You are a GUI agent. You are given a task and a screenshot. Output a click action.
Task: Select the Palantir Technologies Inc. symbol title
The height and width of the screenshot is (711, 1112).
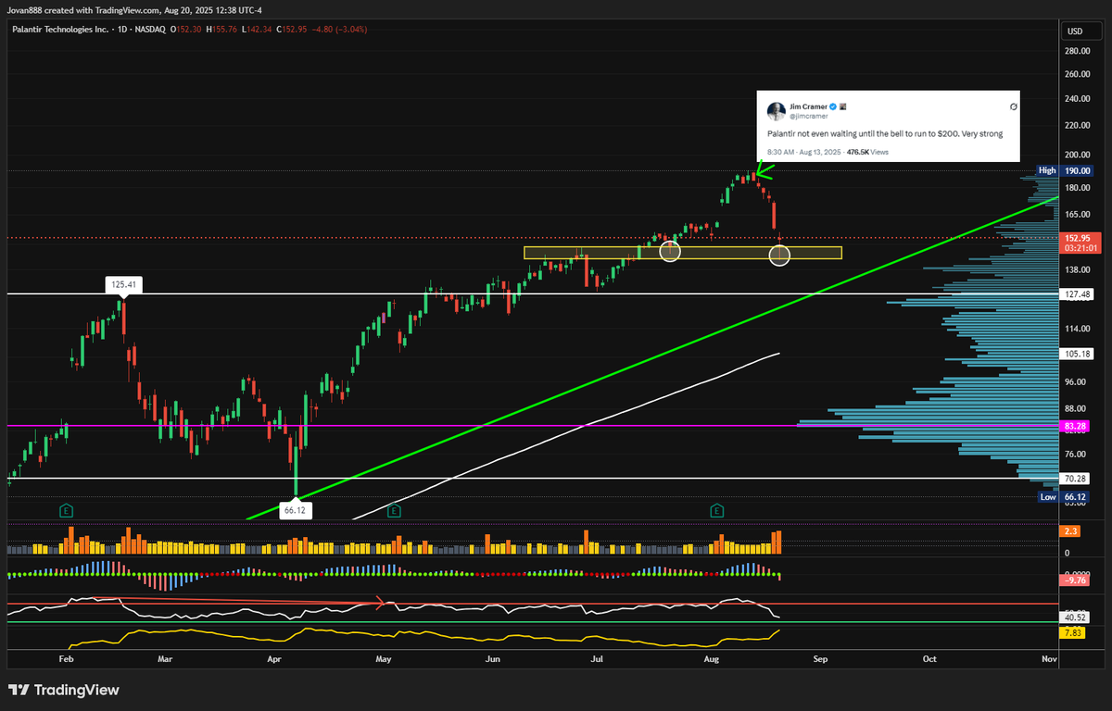(60, 29)
